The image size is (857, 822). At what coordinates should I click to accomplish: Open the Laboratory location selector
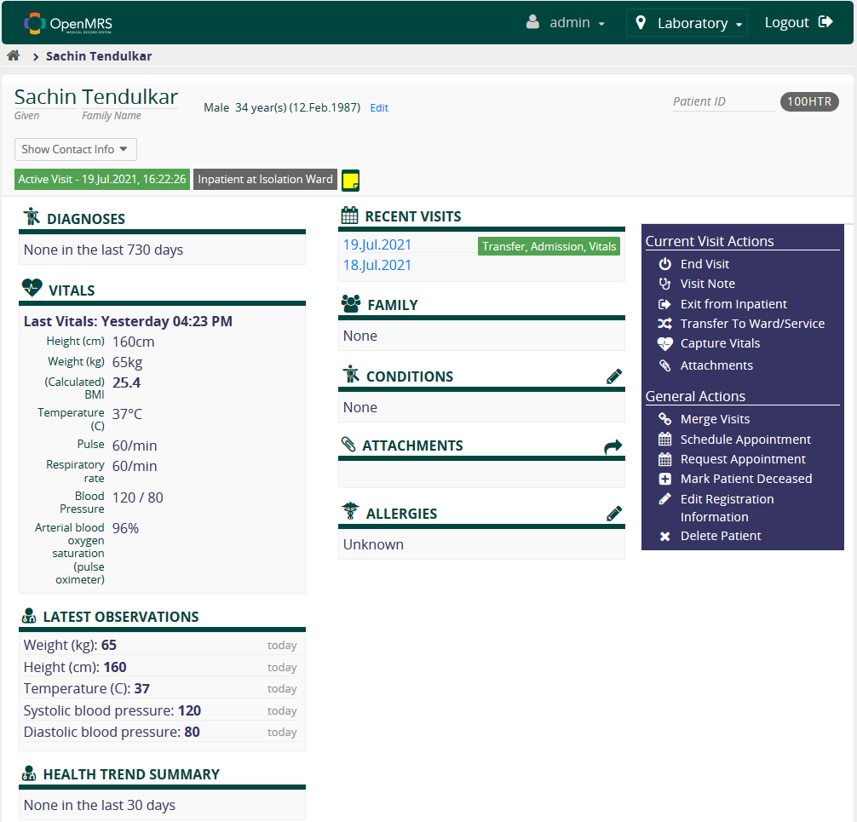coord(687,23)
